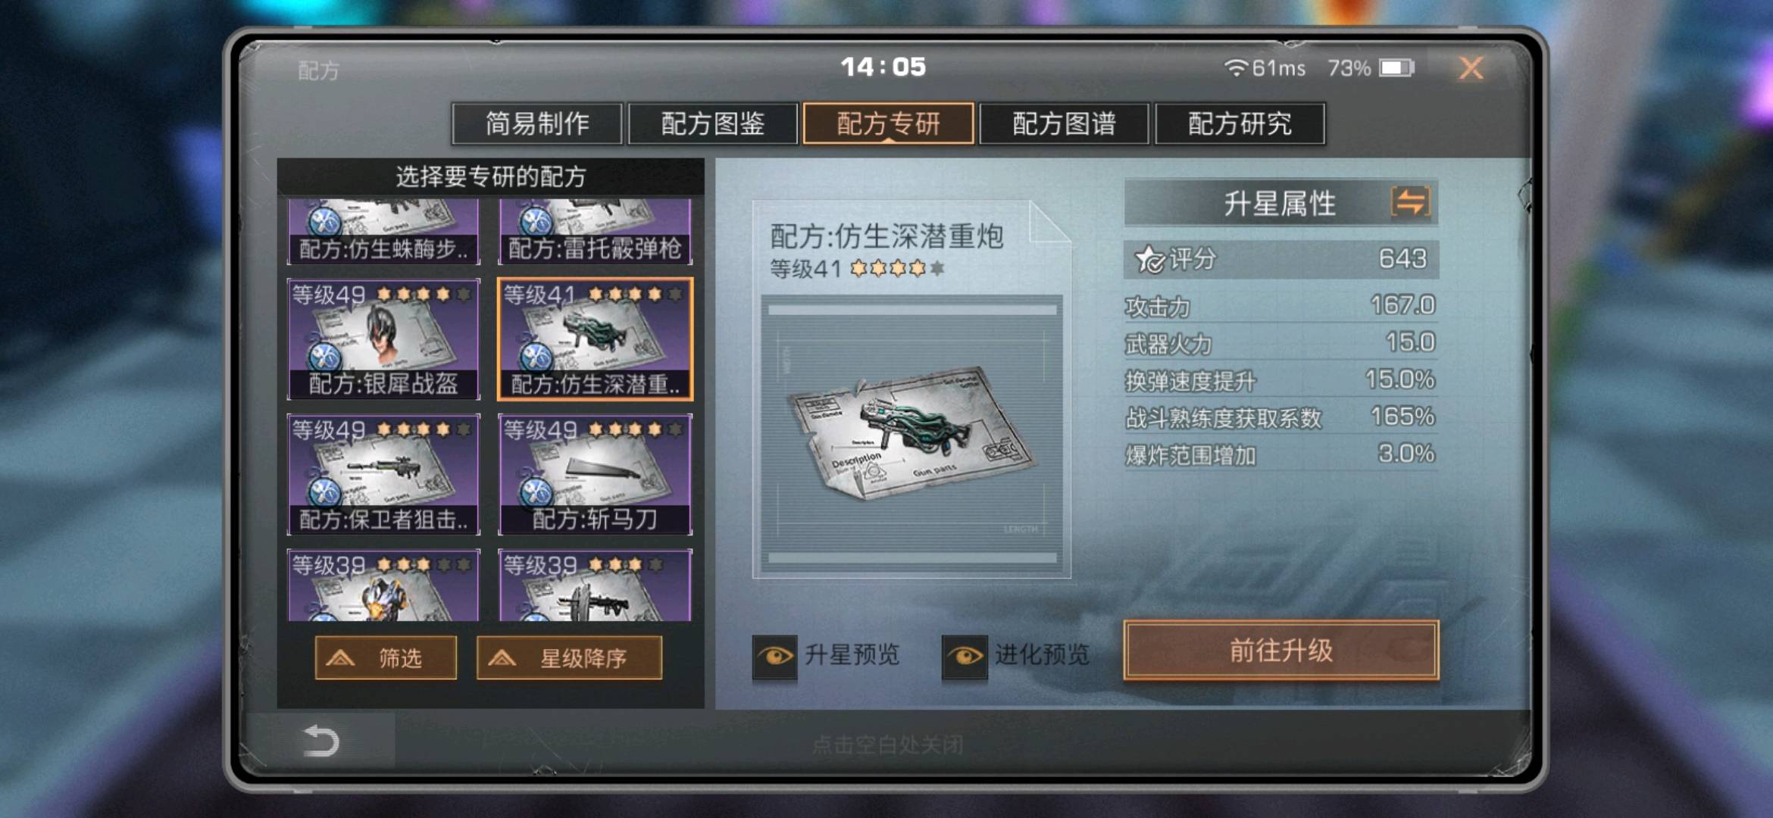
Task: Click the WiFi latency indicator
Action: pyautogui.click(x=1265, y=68)
